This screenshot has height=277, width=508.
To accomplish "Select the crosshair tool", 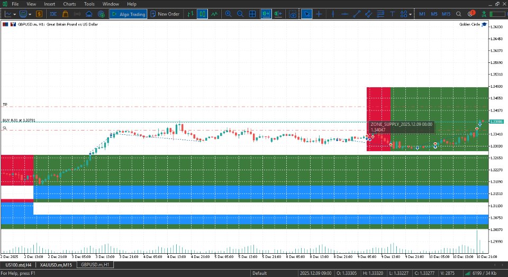I will coord(319,14).
